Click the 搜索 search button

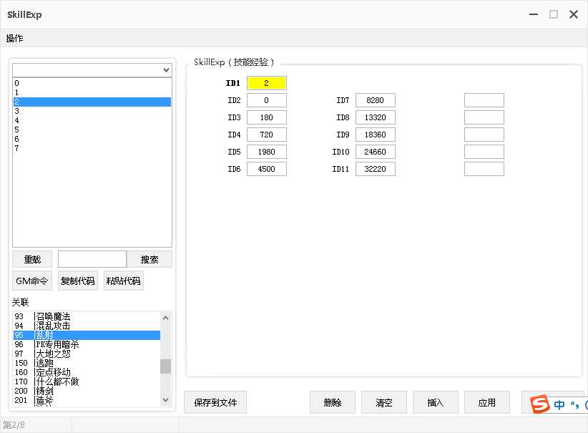coord(150,259)
